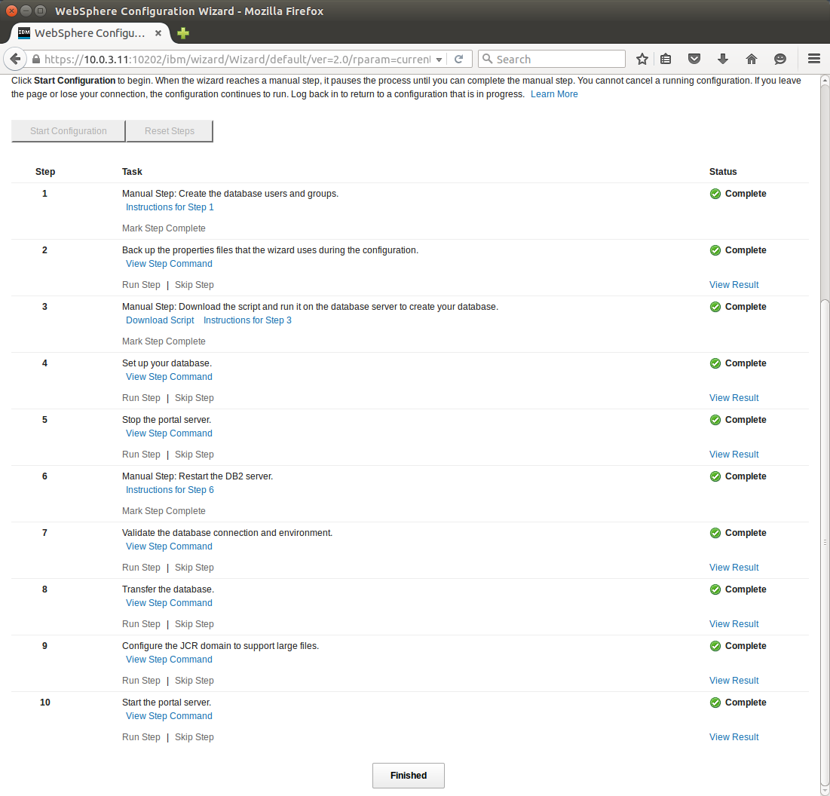
Task: Click Mark Step Complete for step 3
Action: coord(164,342)
